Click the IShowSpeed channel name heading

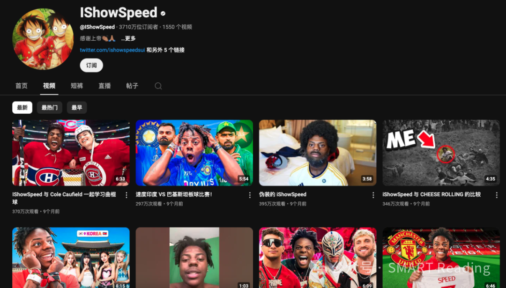119,13
